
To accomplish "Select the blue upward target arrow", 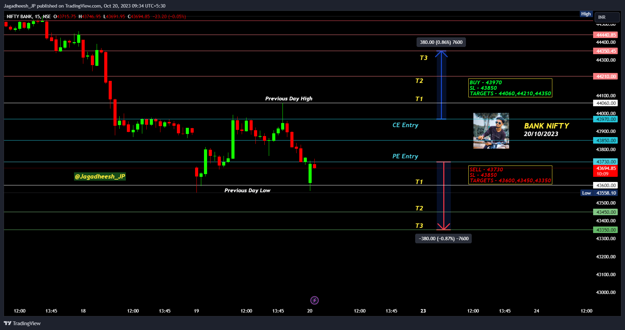I will click(x=441, y=85).
